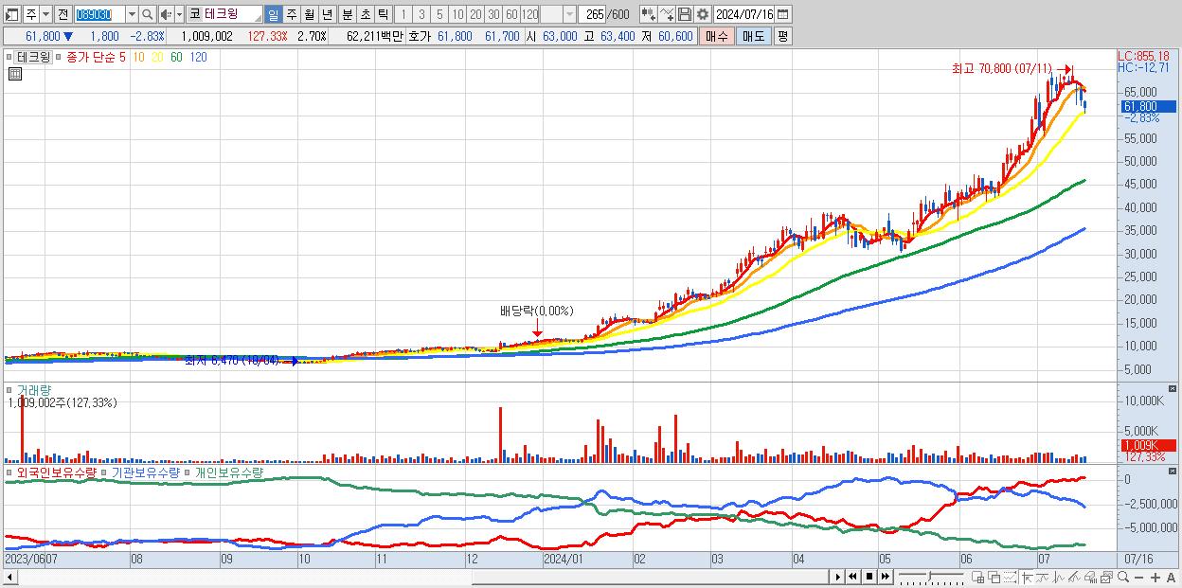Click the plus zoom-in icon at bottom right
The width and height of the screenshot is (1182, 588).
click(x=1155, y=577)
